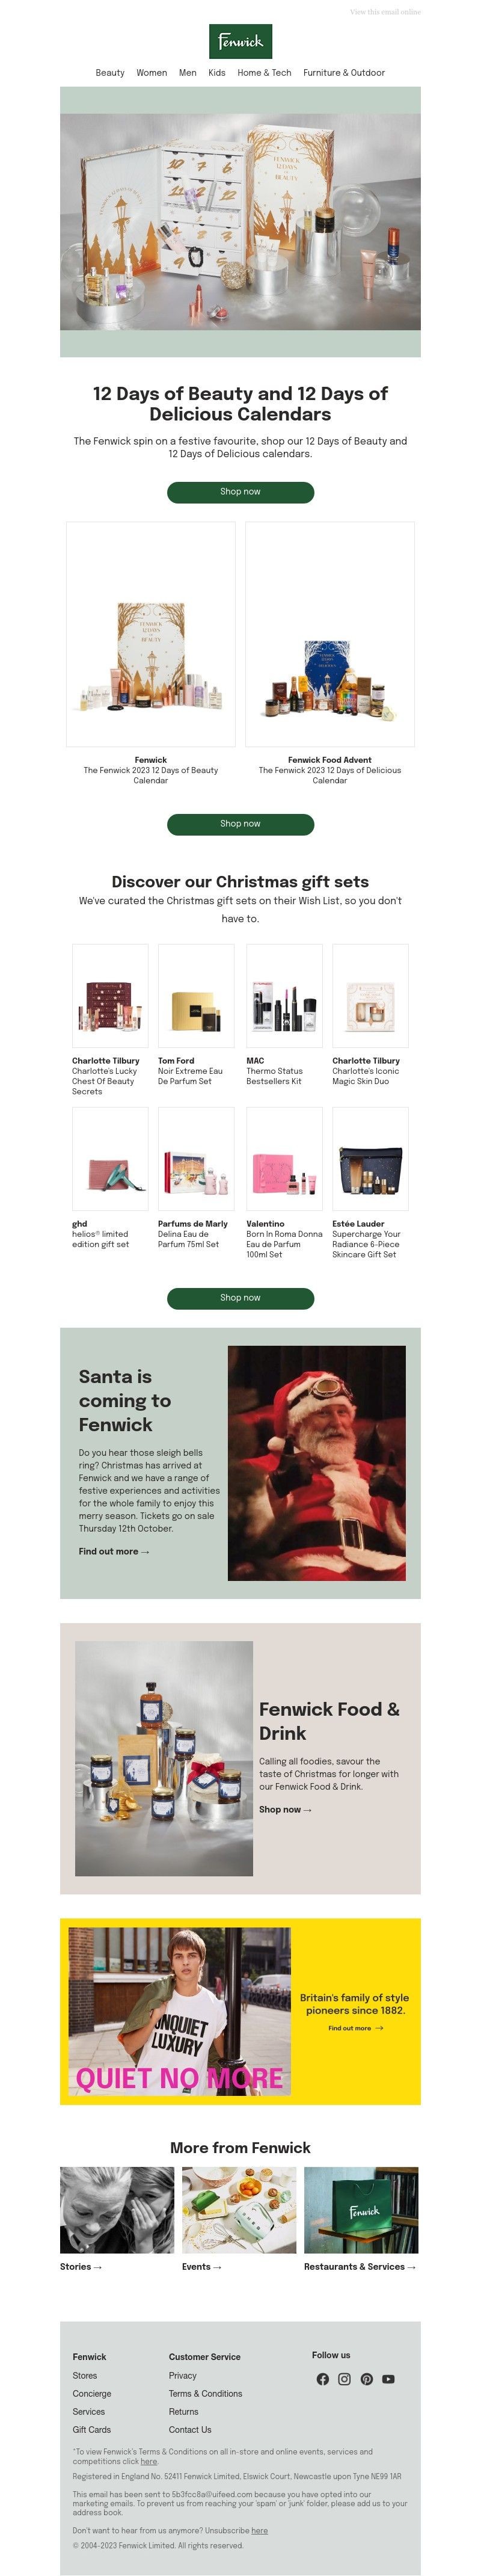Open Fenwick's YouTube icon
This screenshot has width=481, height=2576.
[x=389, y=2379]
